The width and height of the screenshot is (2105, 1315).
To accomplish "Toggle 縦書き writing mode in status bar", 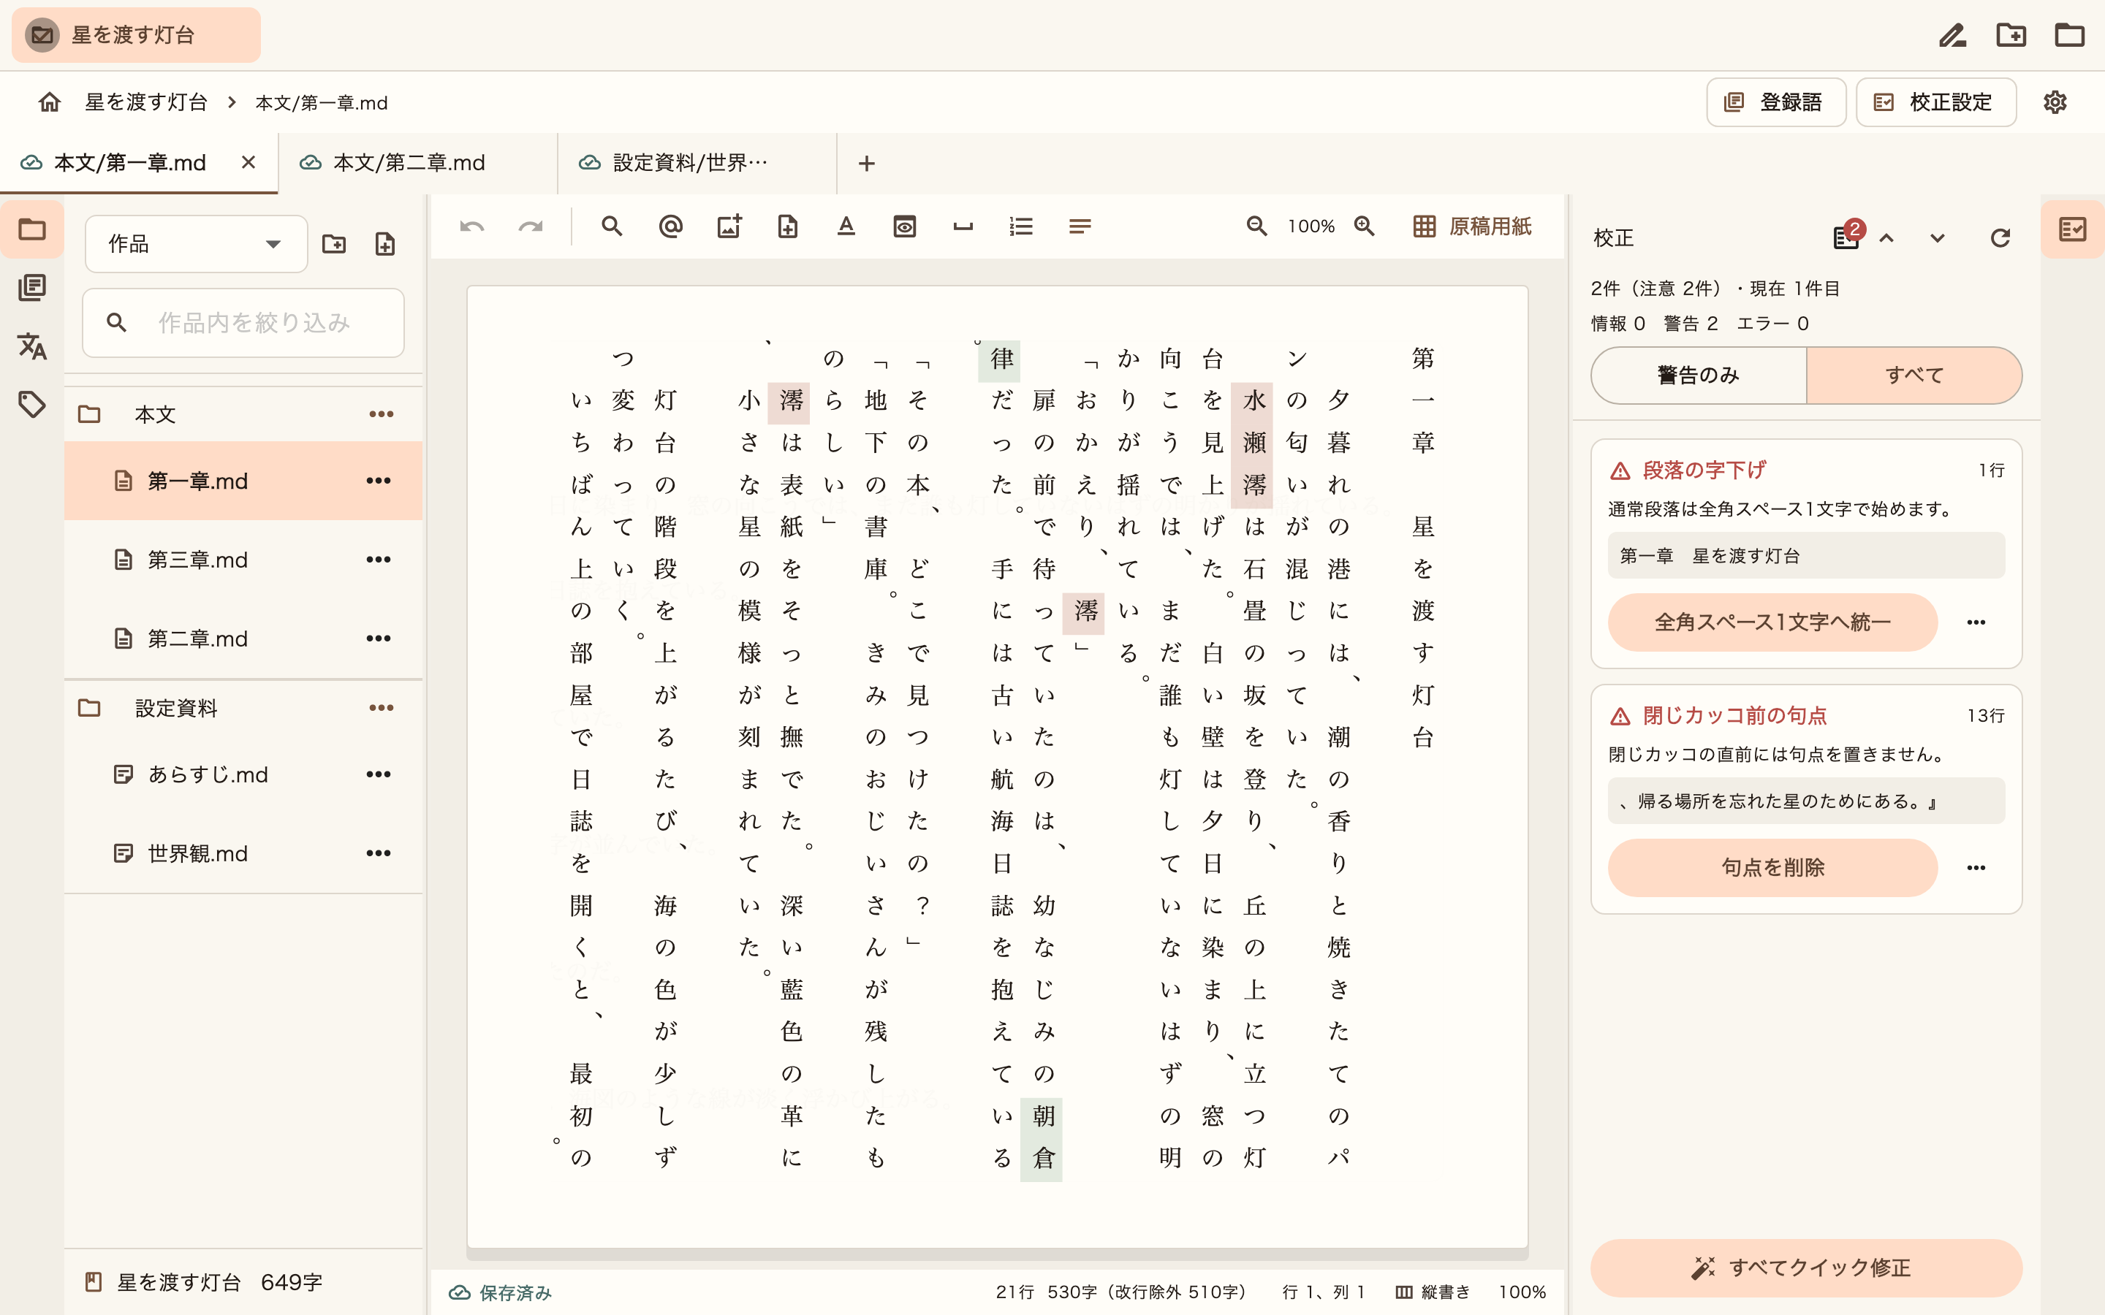I will [1433, 1292].
